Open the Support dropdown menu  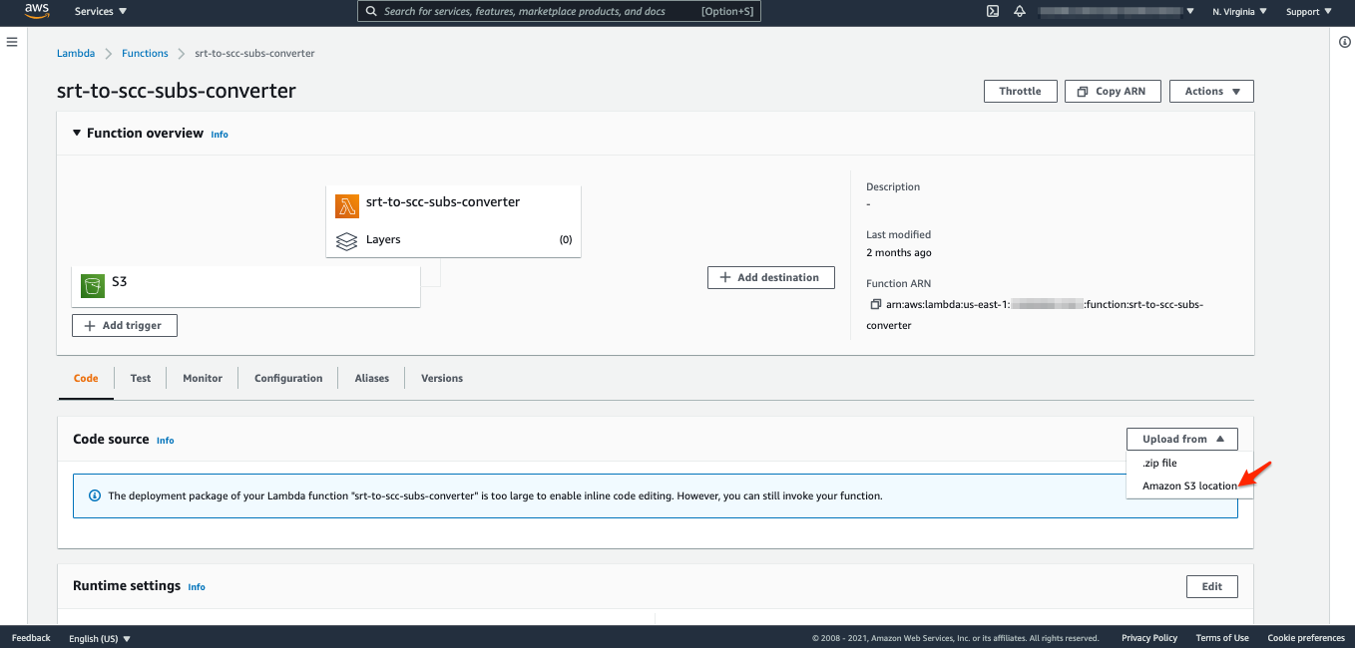pos(1309,12)
